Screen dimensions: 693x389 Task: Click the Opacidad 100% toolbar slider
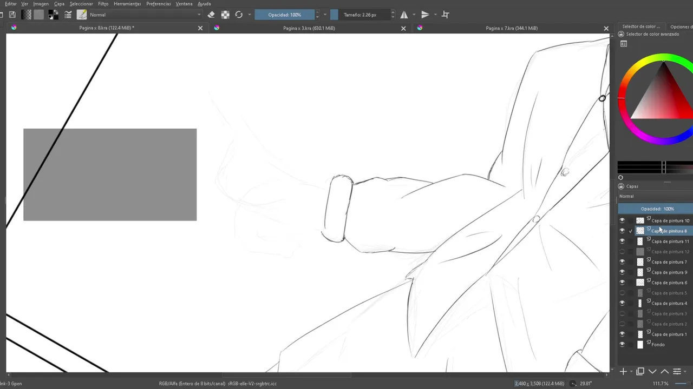284,15
